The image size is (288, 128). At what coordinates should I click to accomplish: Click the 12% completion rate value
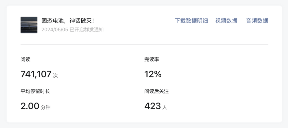pyautogui.click(x=153, y=74)
